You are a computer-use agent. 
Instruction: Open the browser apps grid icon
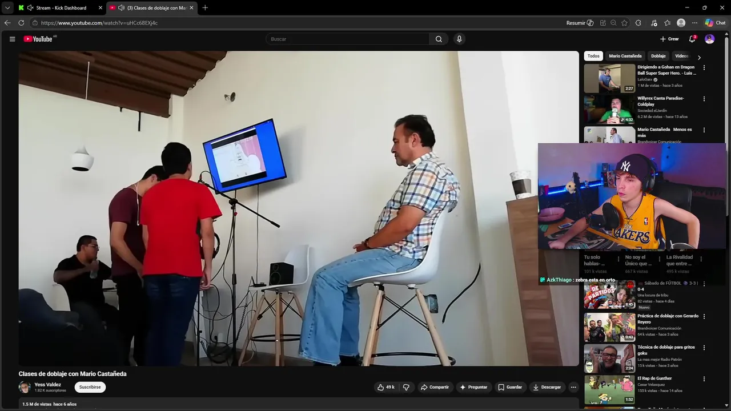tap(603, 23)
